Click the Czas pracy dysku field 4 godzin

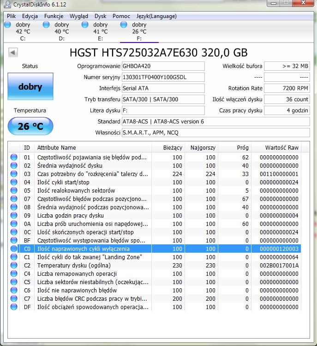click(287, 110)
